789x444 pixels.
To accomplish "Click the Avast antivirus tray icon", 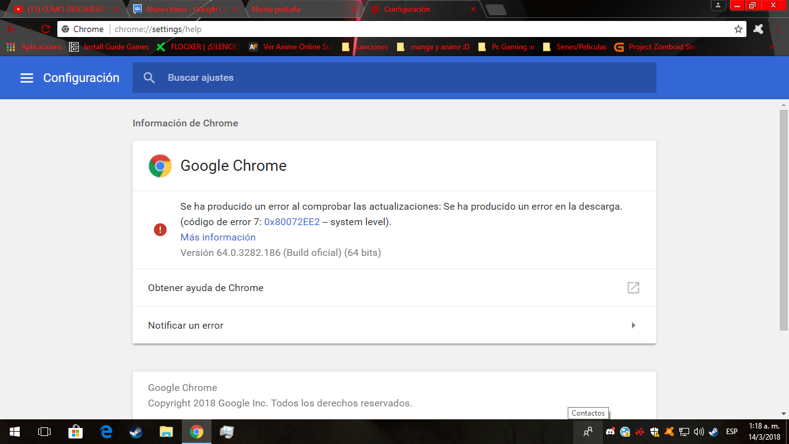I will click(x=669, y=432).
